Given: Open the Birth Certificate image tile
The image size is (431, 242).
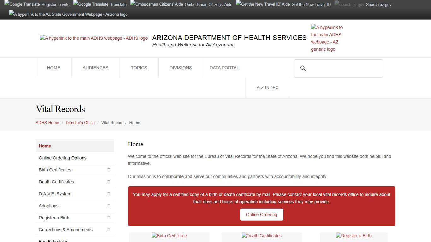Looking at the screenshot, I should [x=169, y=236].
